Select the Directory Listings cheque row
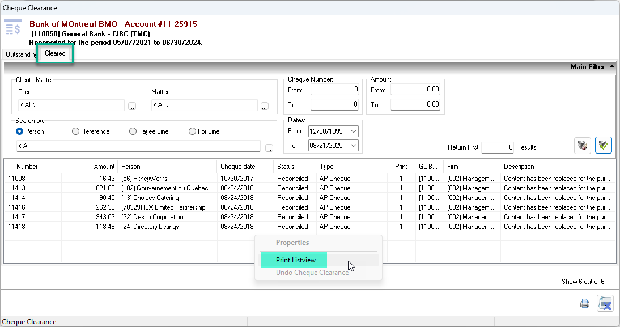620x327 pixels. (x=309, y=227)
